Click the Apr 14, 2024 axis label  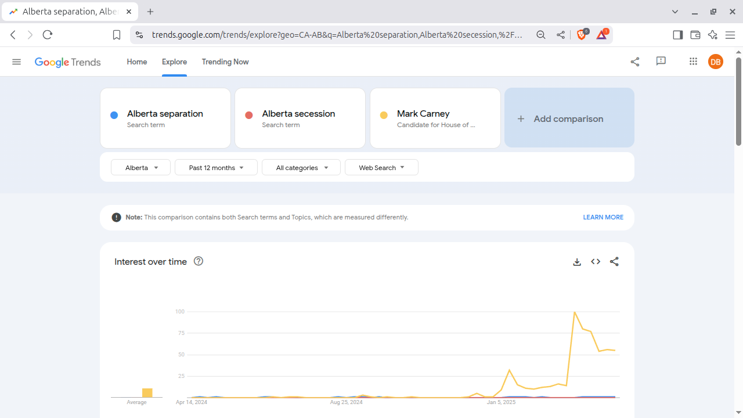[x=192, y=402]
